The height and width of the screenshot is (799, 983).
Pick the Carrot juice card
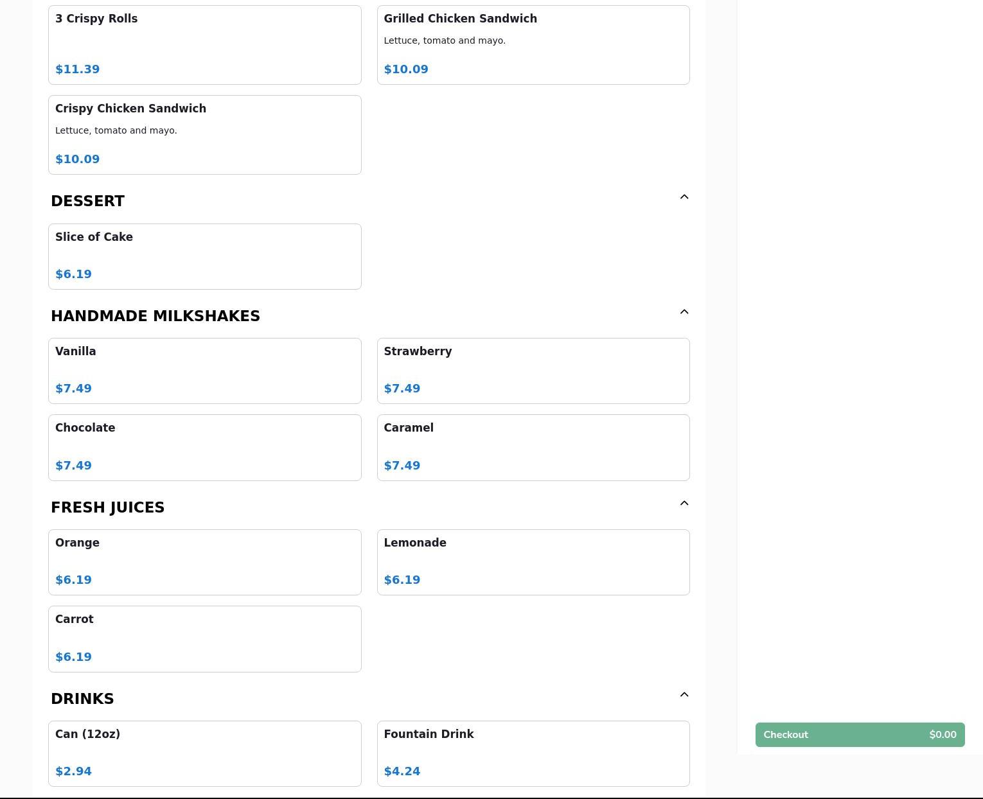205,639
